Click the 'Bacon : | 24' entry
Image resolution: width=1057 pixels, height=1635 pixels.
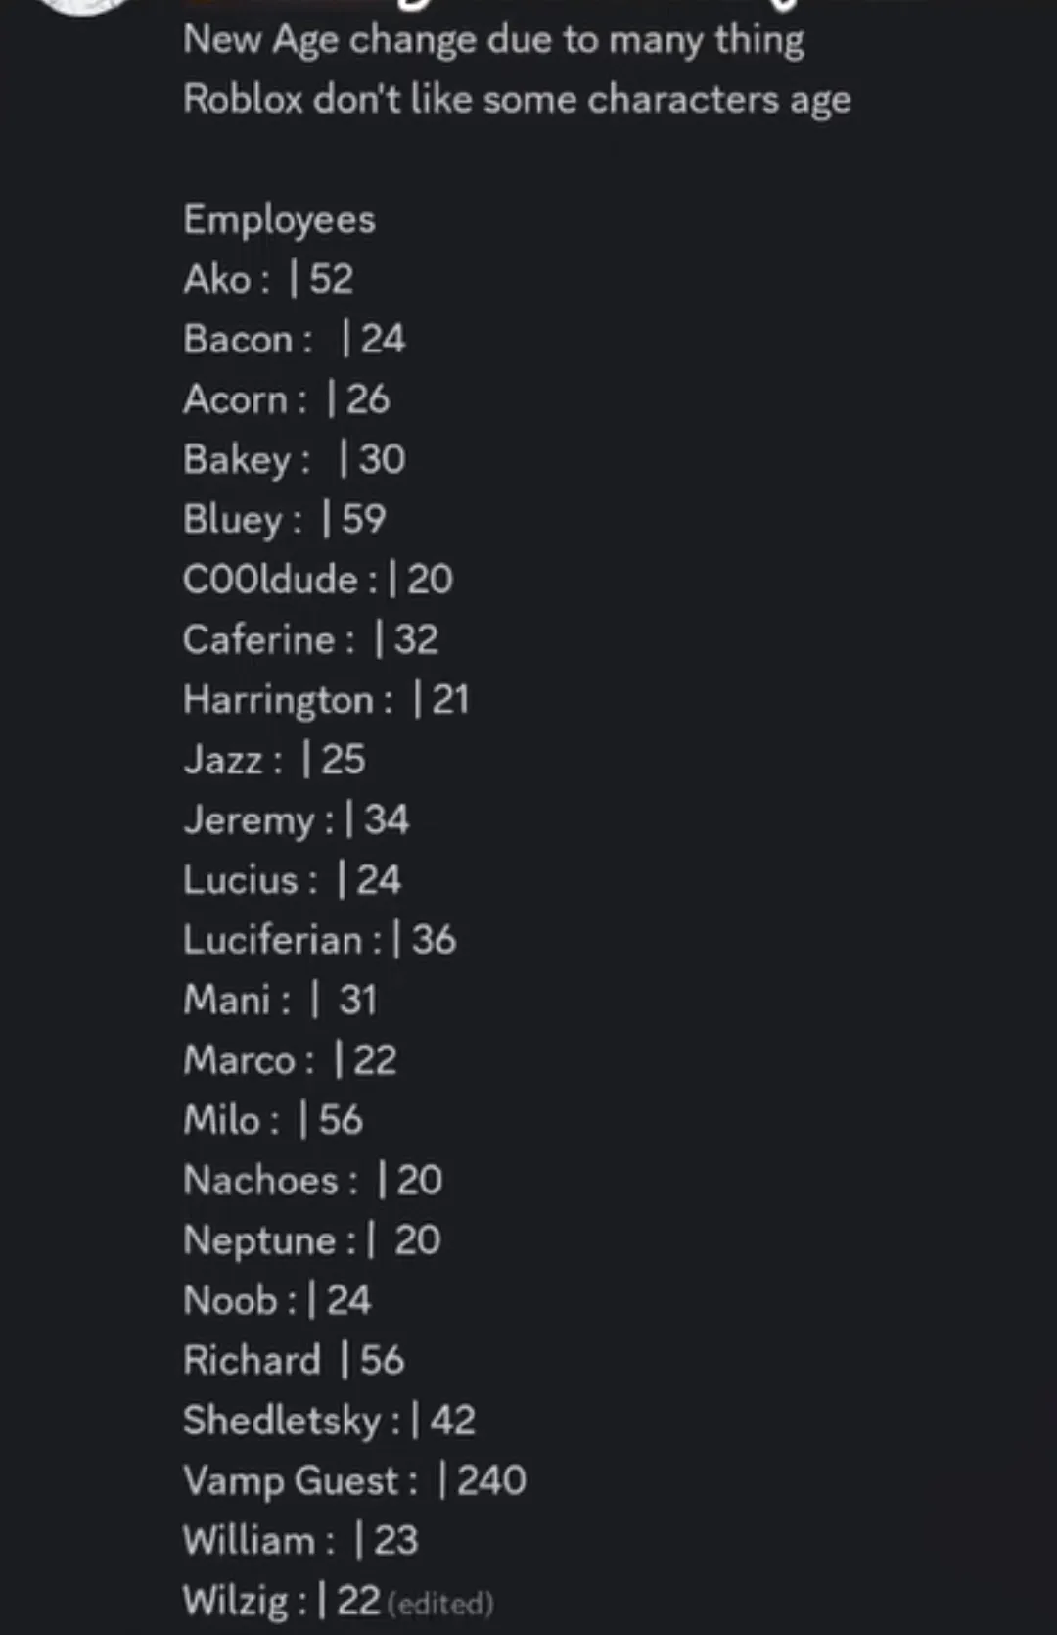tap(294, 340)
